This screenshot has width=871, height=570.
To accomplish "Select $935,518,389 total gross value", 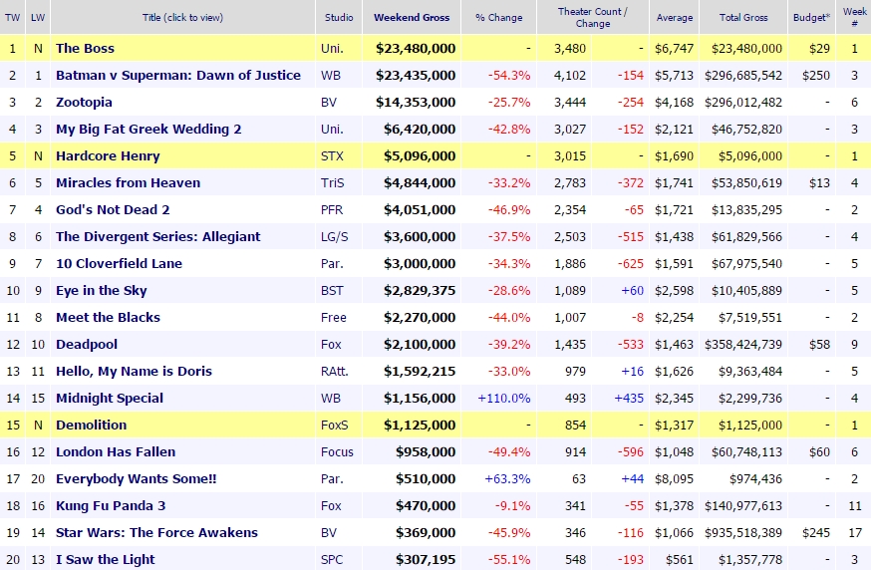I will 743,533.
